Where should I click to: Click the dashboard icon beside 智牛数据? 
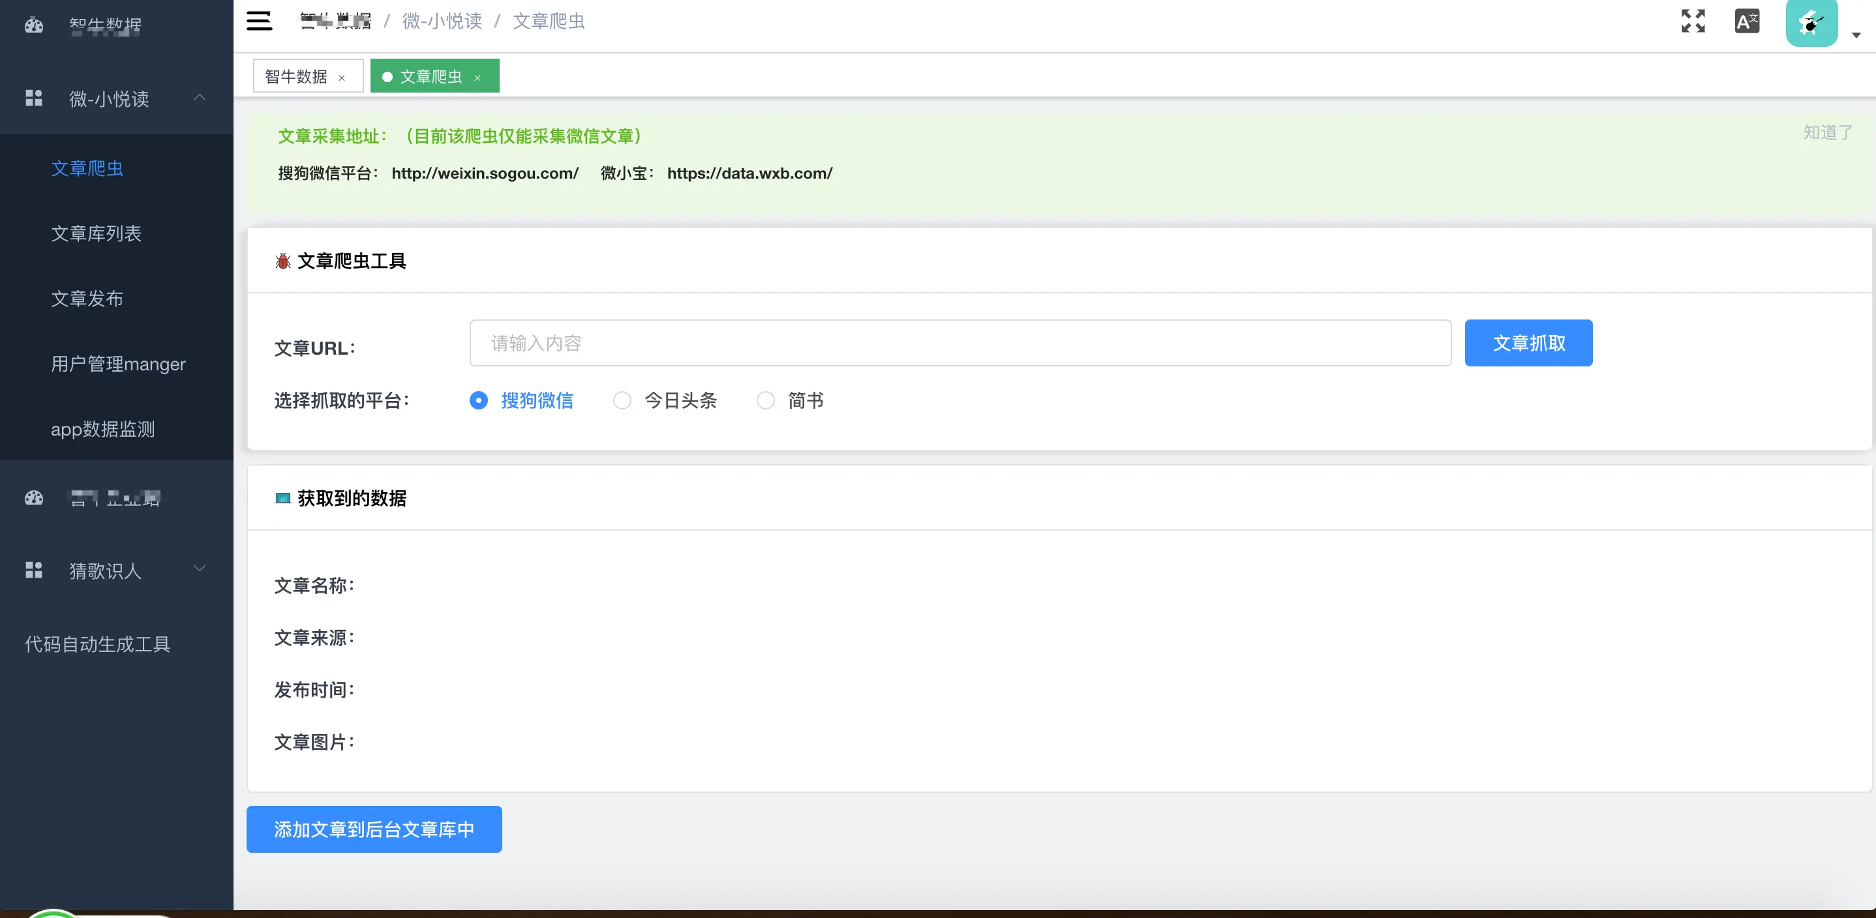[33, 25]
